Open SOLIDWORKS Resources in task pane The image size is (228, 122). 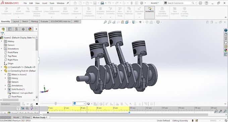click(x=226, y=30)
